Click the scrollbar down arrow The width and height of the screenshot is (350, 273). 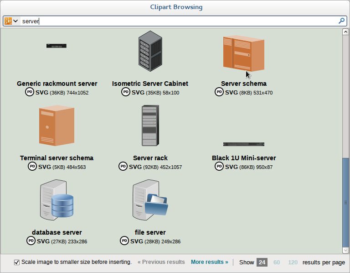345,251
